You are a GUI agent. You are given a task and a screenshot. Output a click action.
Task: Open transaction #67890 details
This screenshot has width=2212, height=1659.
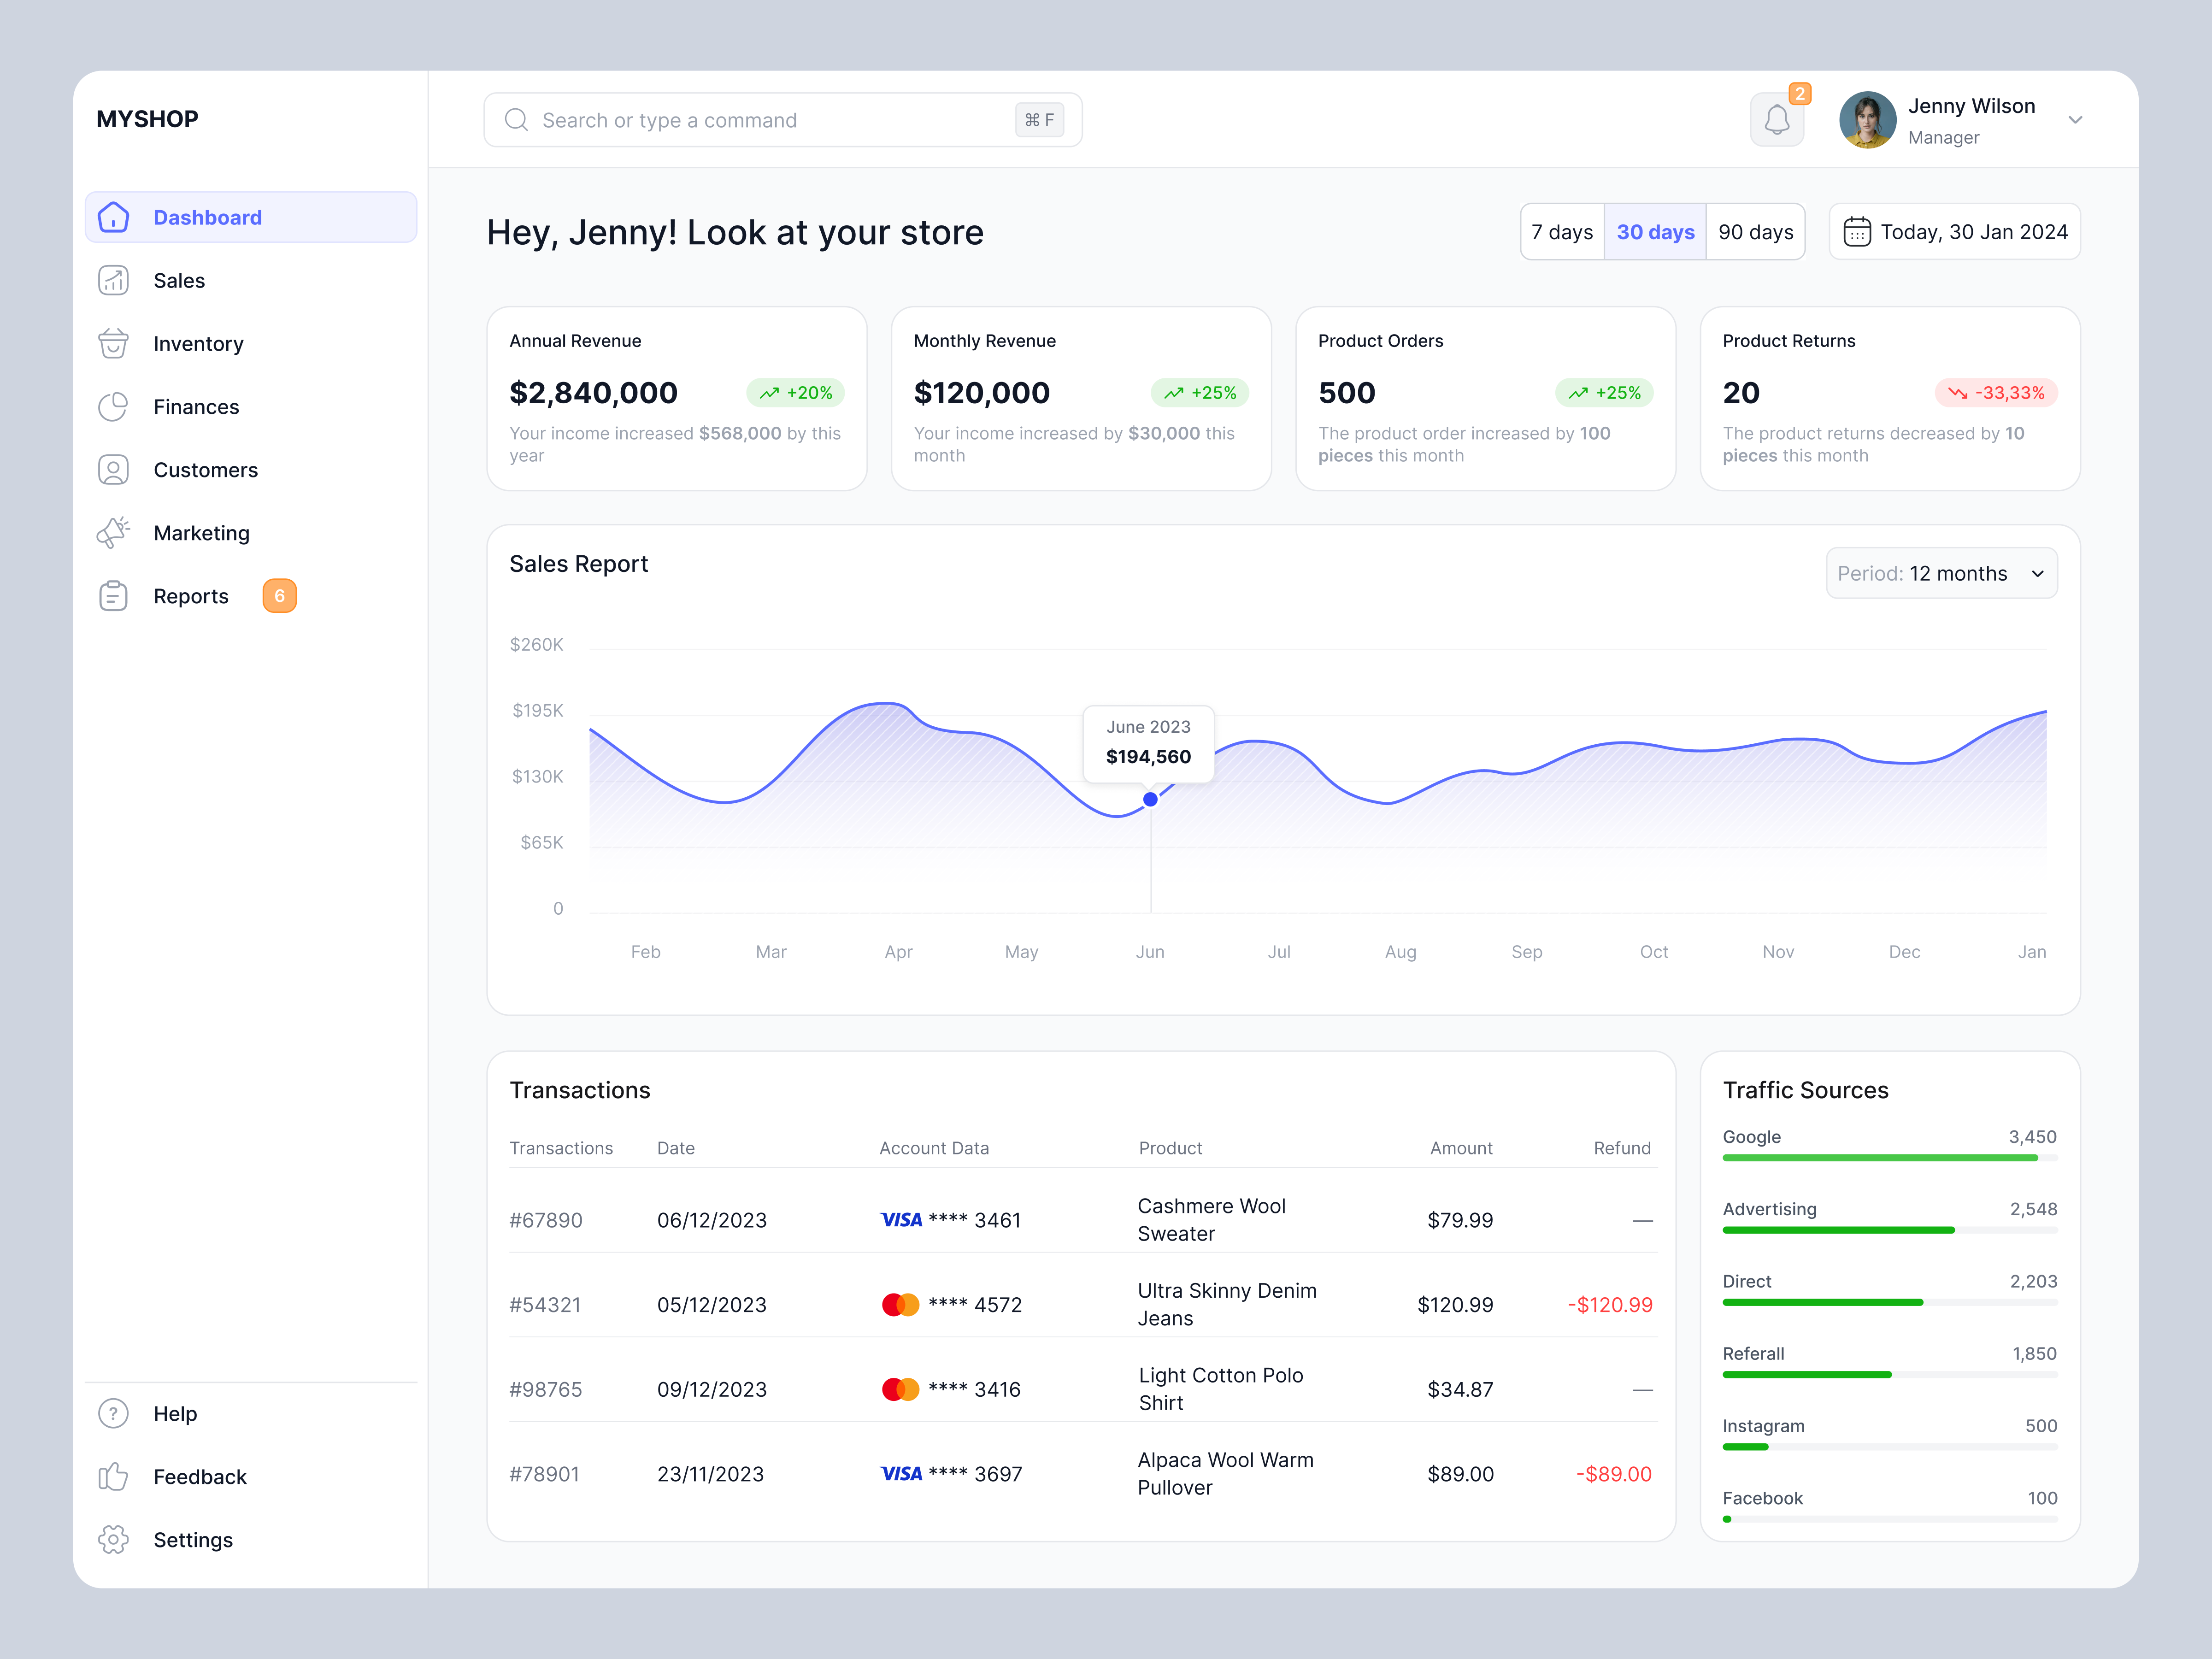pos(545,1219)
